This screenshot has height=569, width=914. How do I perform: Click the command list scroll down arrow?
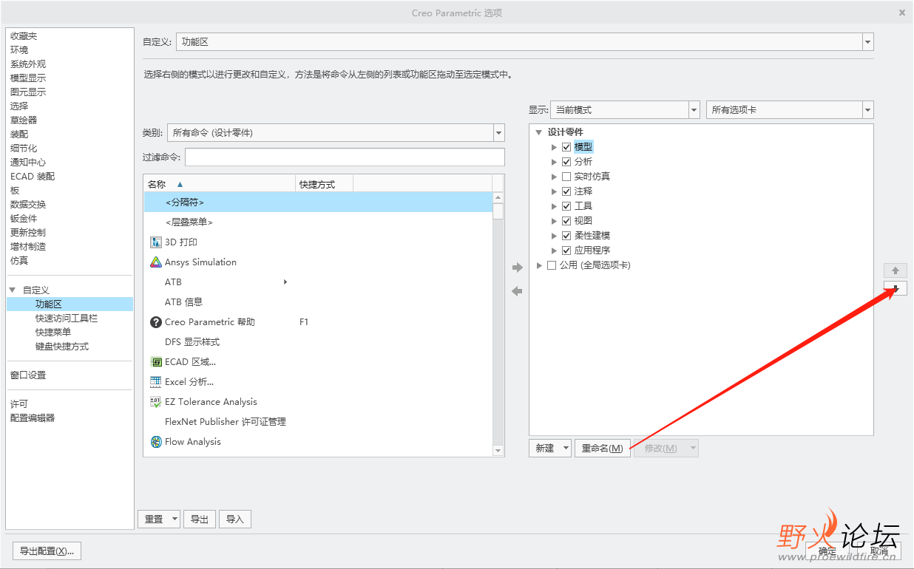pos(498,450)
